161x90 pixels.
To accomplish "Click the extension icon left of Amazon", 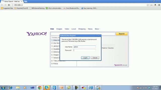I will click(x=151, y=5).
